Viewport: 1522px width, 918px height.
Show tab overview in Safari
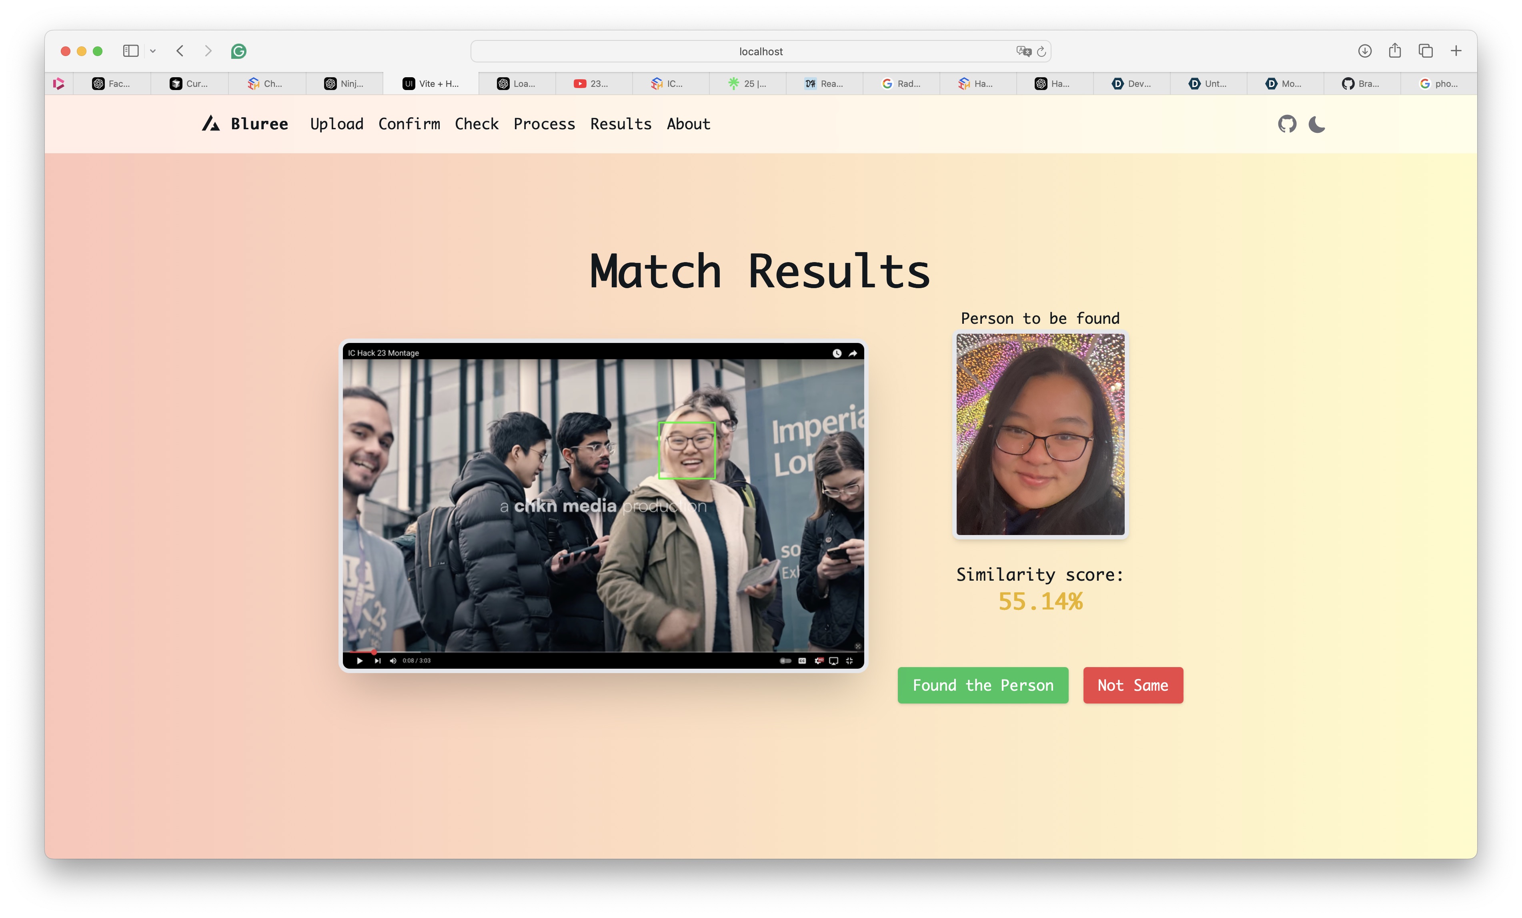(x=1426, y=51)
